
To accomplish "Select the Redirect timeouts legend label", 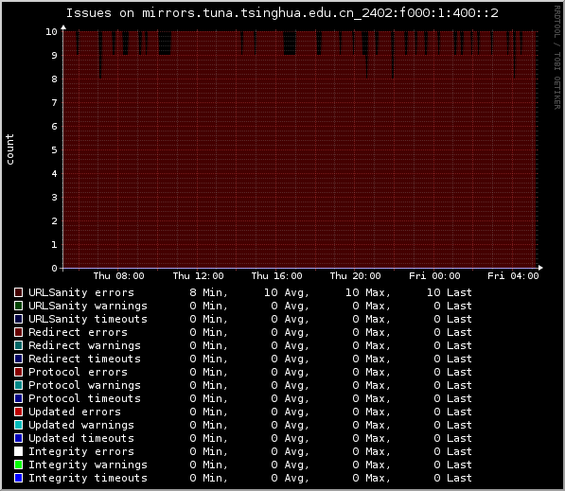I will tap(84, 359).
